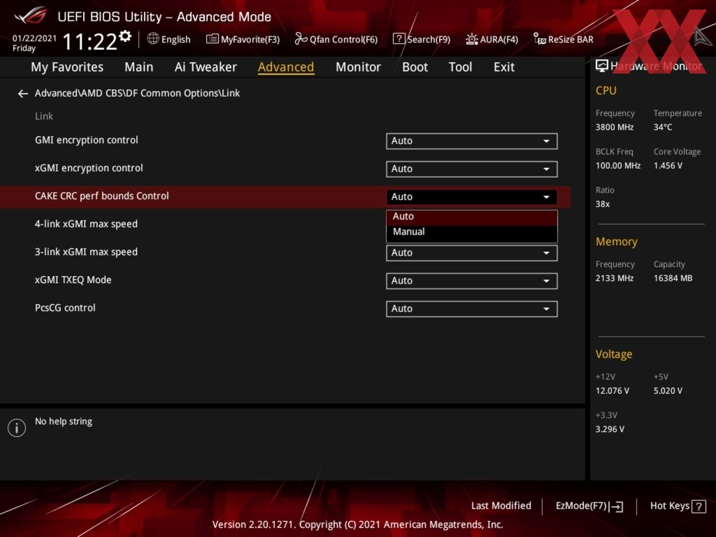Open the clock settings gear icon
This screenshot has width=716, height=537.
125,36
